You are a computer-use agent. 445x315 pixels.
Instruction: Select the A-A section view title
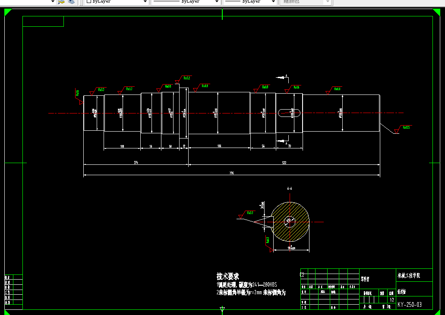290,189
